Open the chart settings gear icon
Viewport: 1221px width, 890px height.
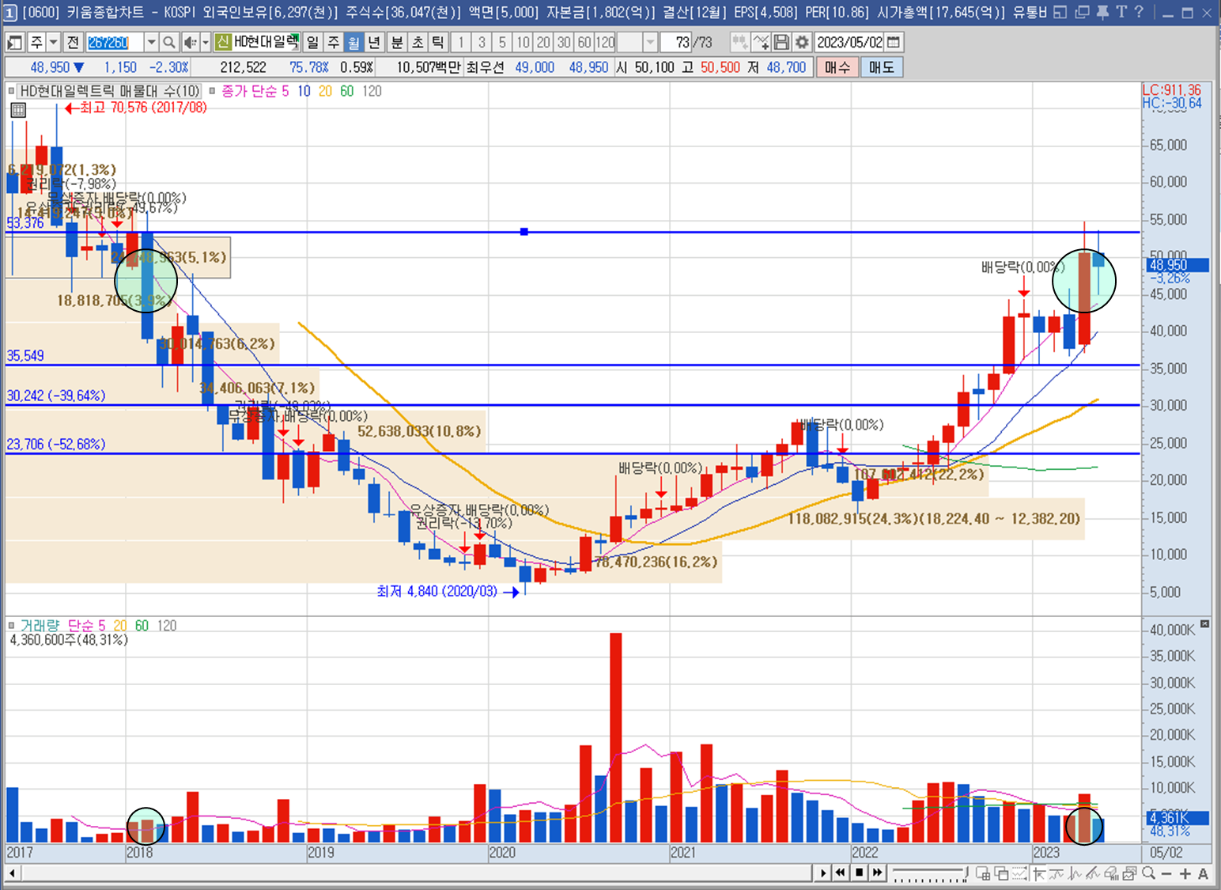tap(802, 43)
